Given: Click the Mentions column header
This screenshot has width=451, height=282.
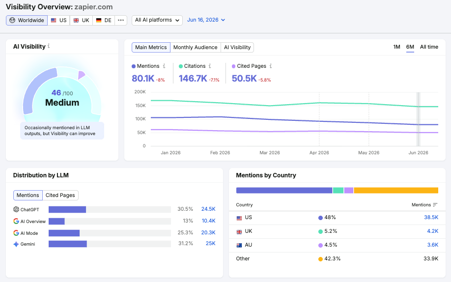Looking at the screenshot, I should [421, 204].
